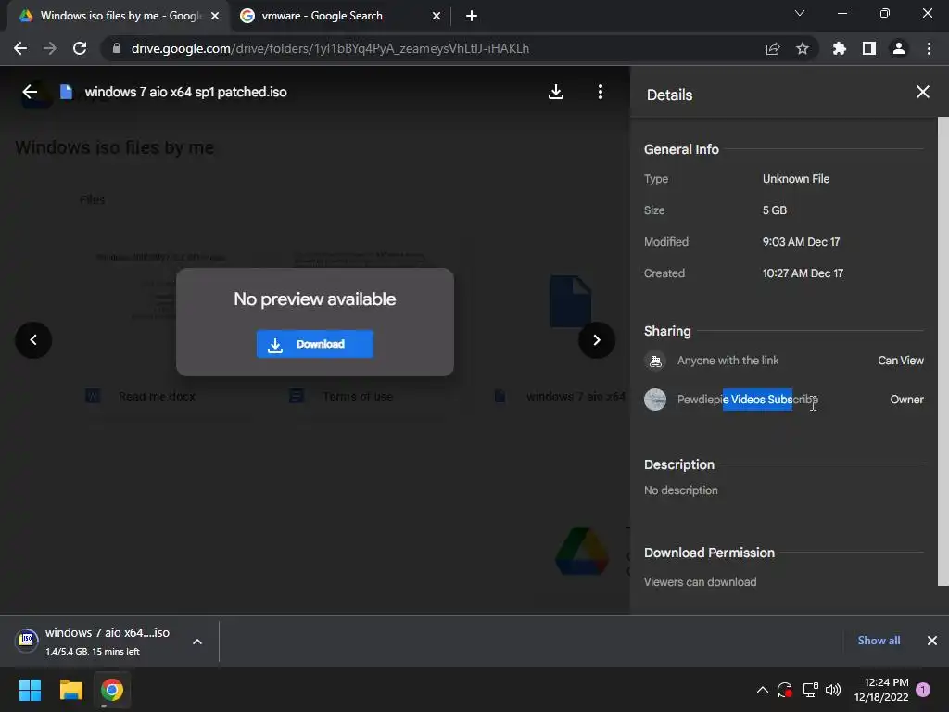Click the address bar URL

(x=330, y=48)
